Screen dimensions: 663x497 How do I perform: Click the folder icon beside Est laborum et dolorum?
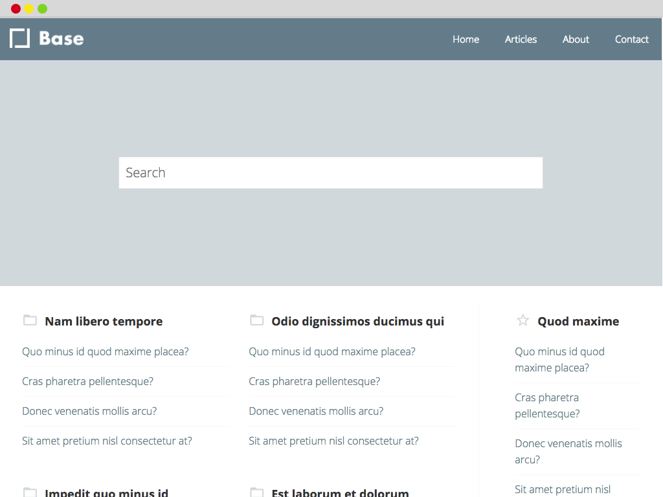256,492
